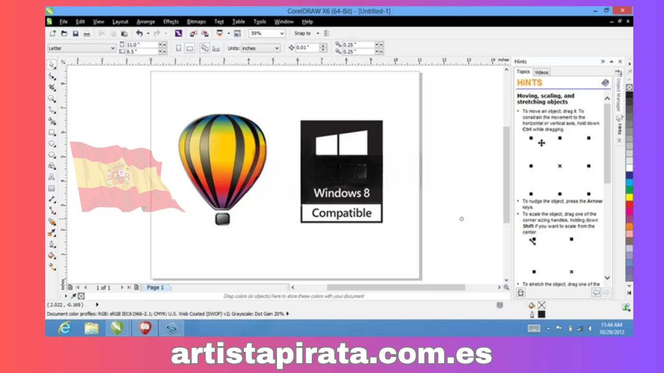
Task: Select the Freehand tool
Action: point(52,110)
